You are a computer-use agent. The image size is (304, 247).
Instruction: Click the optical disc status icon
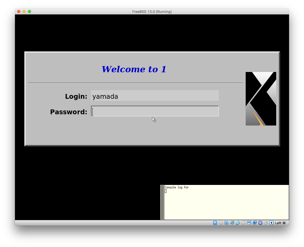221,223
